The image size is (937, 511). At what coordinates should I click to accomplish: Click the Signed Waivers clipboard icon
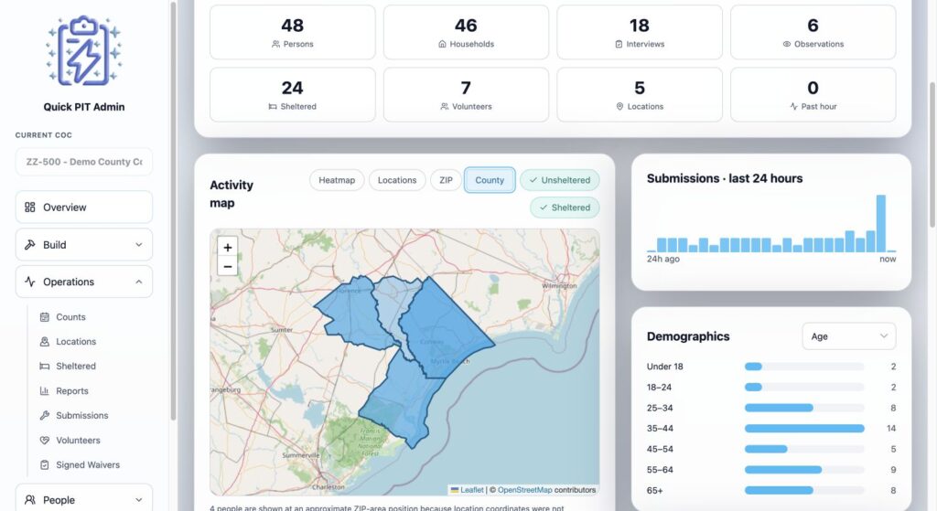click(44, 464)
